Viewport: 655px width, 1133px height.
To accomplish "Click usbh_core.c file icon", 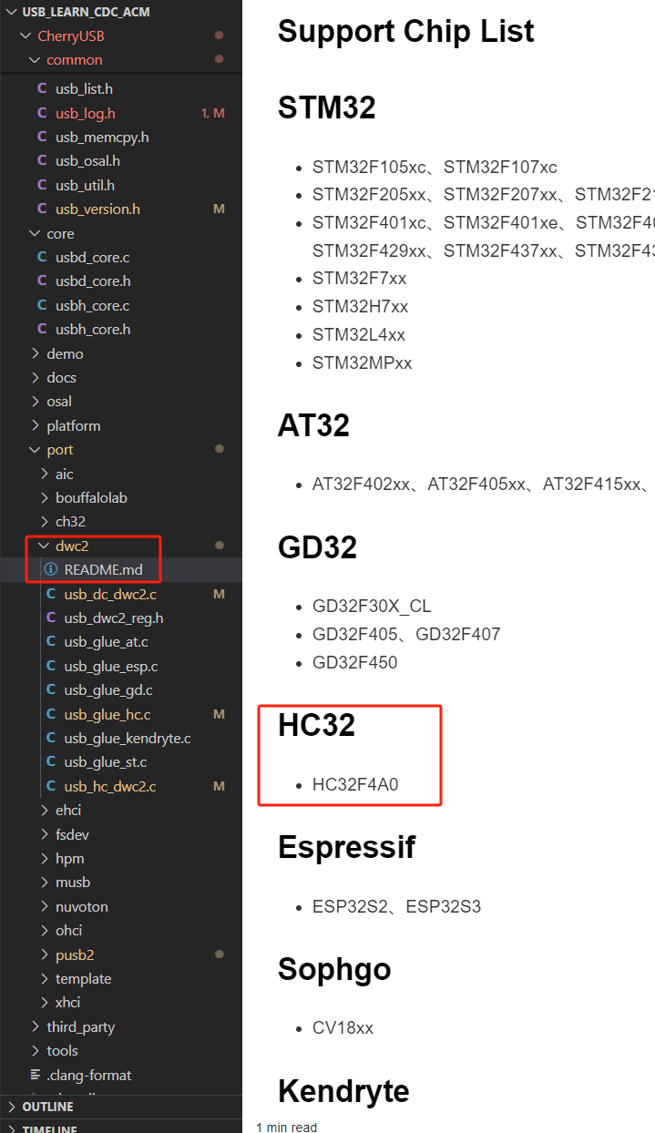I will coord(42,305).
